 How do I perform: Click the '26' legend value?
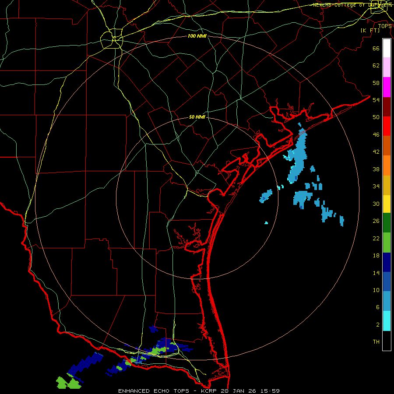point(376,221)
